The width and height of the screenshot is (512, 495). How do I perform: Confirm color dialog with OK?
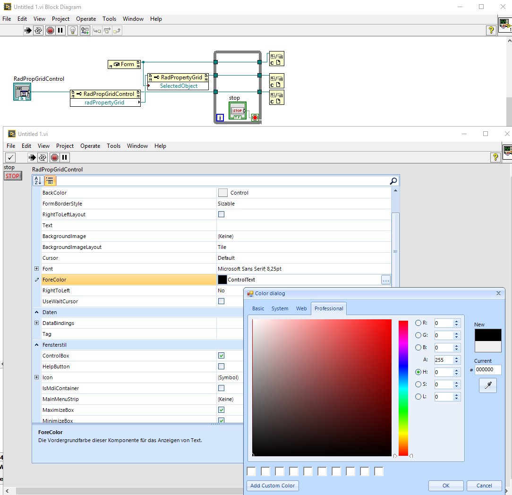click(446, 486)
